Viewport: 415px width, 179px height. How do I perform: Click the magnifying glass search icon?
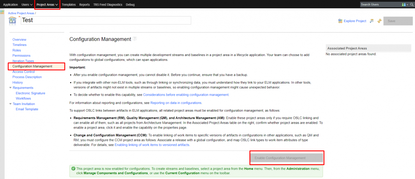(x=411, y=4)
